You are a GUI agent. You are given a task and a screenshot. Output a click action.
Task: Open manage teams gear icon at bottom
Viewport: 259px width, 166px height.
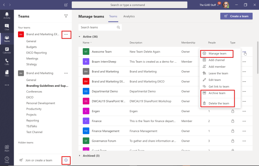(66, 160)
